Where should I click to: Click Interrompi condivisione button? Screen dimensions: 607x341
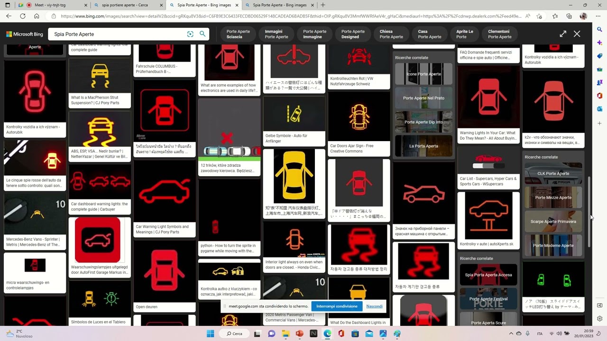[x=337, y=306]
